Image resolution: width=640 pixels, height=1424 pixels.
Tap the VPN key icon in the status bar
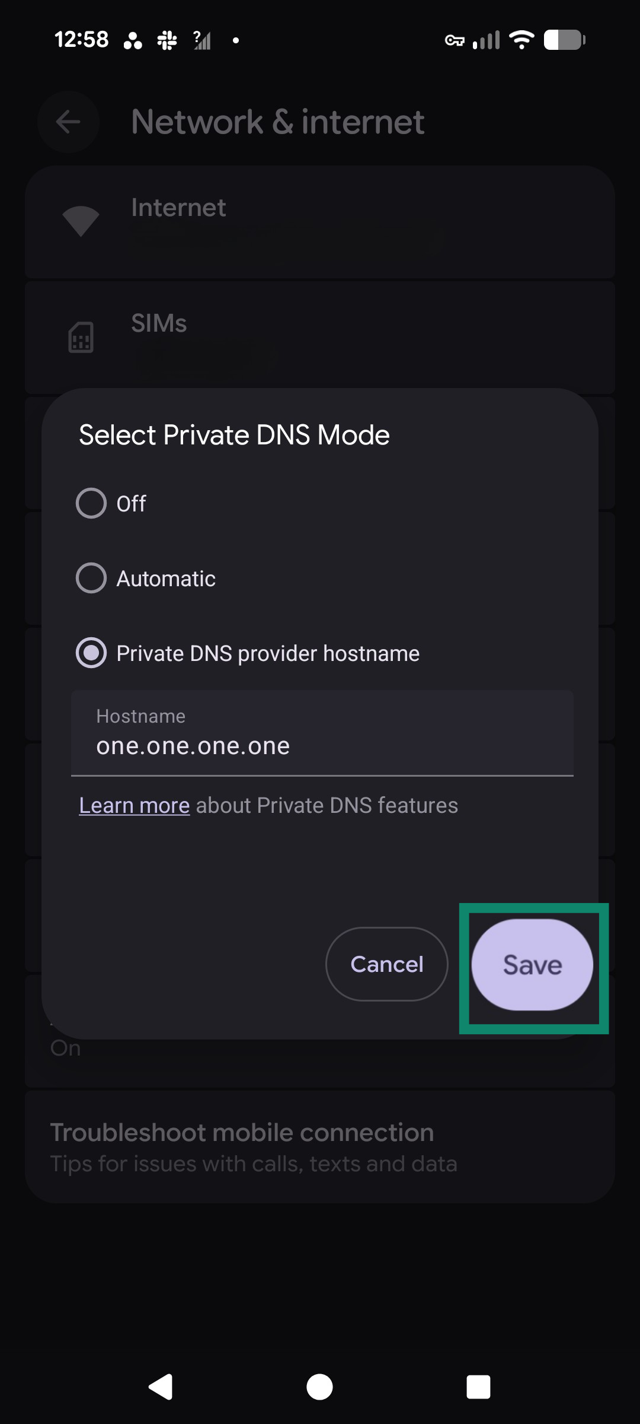click(456, 40)
